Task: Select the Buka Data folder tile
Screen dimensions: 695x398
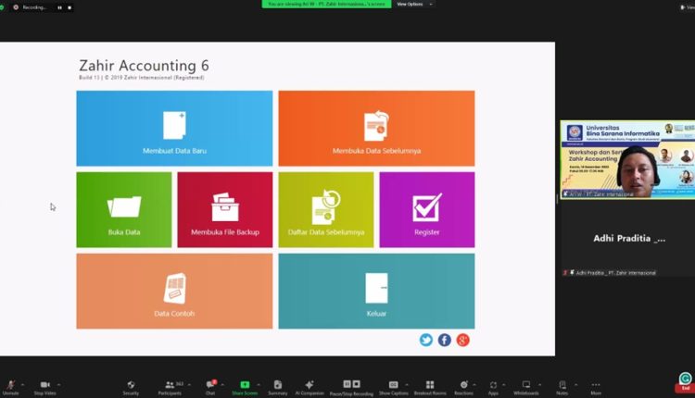Action: [x=123, y=210]
